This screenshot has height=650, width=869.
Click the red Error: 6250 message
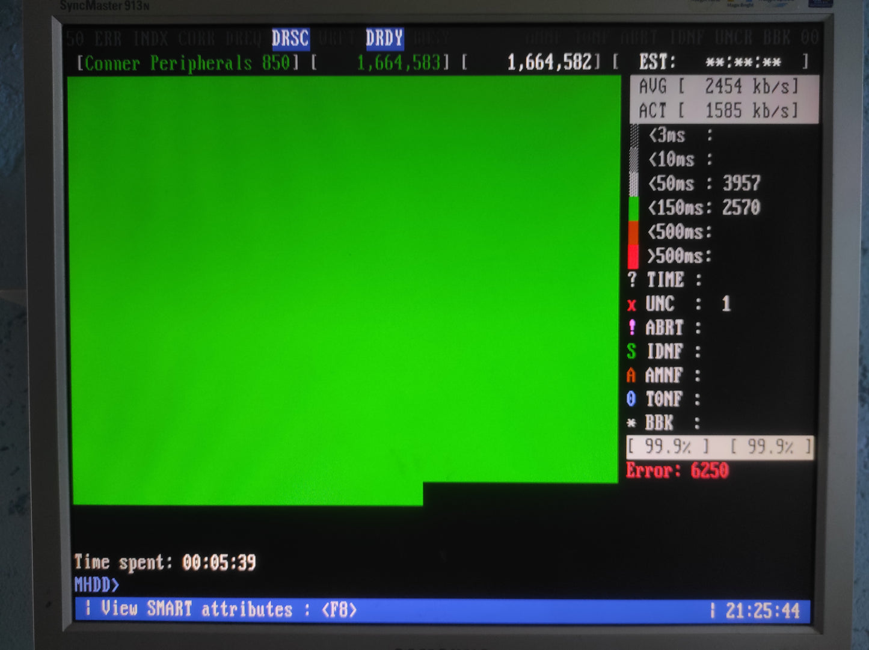677,470
